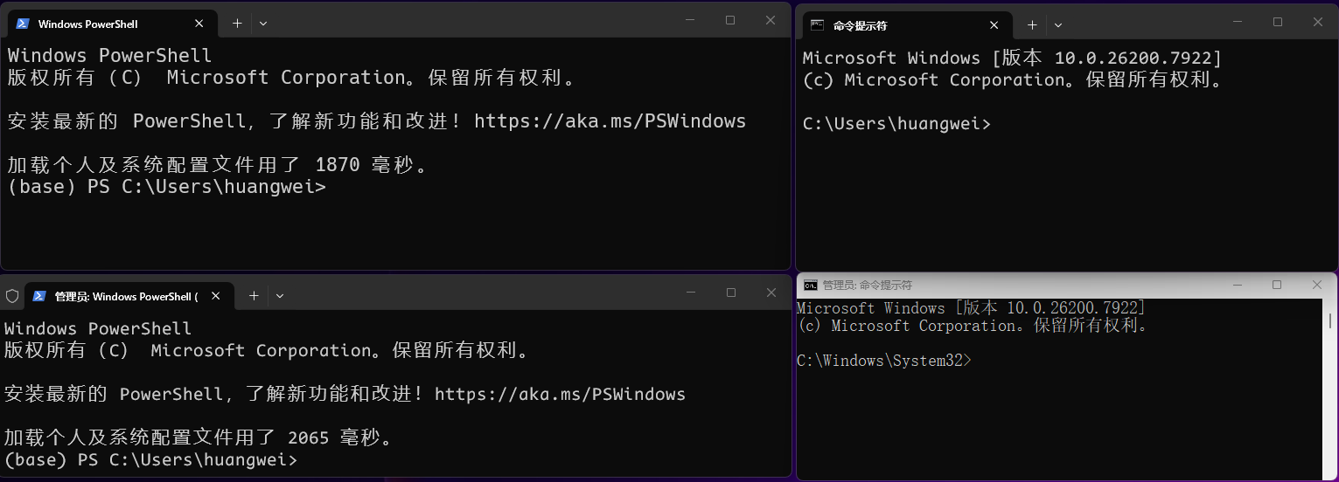Click the system menu icon of 管理员: 命令提示符

pos(811,286)
